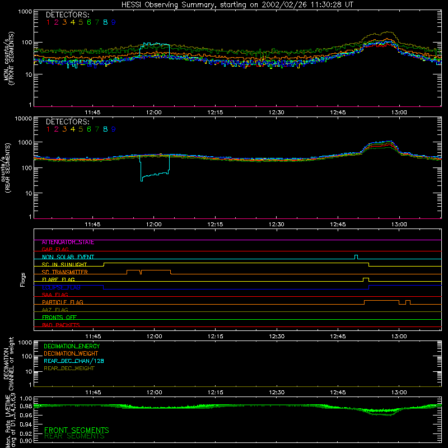Viewport: 448px width, 448px height.
Task: Click the ATTENUATOR_STATE flag label
Action: point(68,242)
